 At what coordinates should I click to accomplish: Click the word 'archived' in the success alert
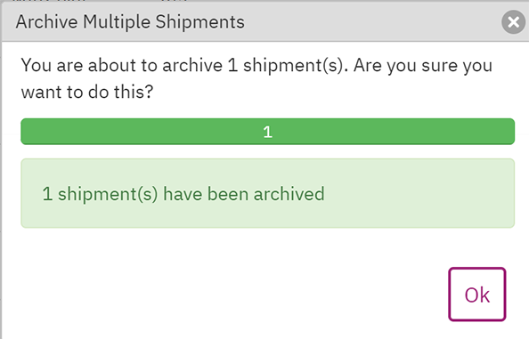[x=289, y=194]
